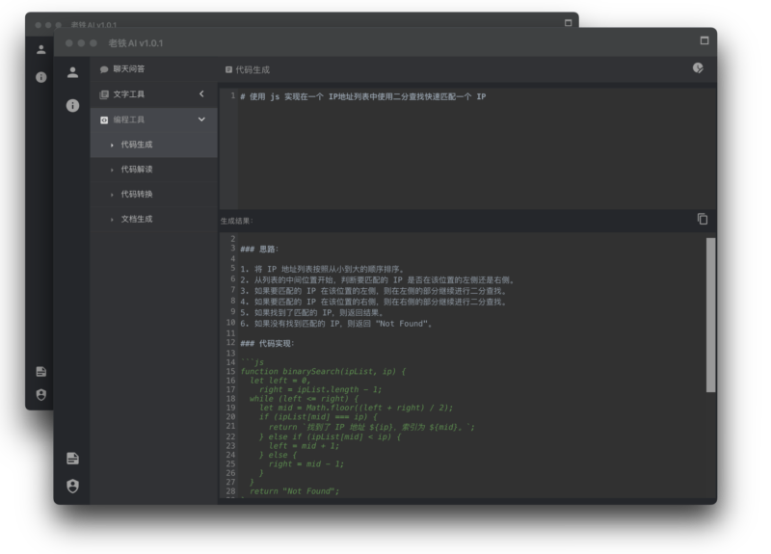The image size is (771, 554).
Task: Click the document icon at front sidebar bottom
Action: pos(72,458)
